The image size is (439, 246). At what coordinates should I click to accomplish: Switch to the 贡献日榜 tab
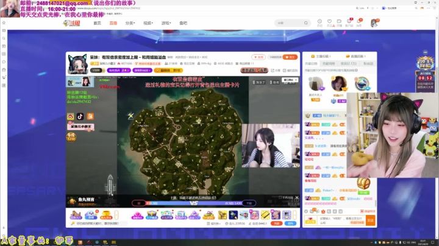[311, 64]
